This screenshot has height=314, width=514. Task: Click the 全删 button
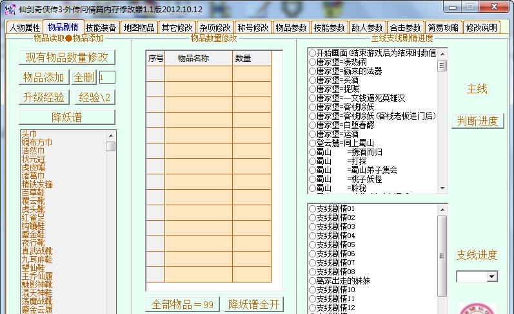coord(84,77)
